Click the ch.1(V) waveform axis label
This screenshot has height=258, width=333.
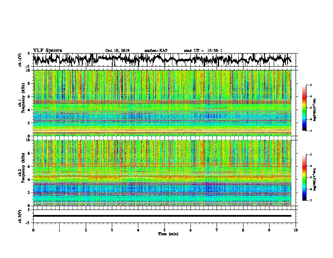point(20,60)
